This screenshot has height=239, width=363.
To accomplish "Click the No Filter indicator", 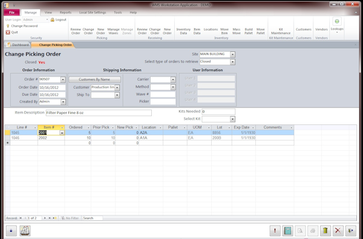I will [70, 218].
